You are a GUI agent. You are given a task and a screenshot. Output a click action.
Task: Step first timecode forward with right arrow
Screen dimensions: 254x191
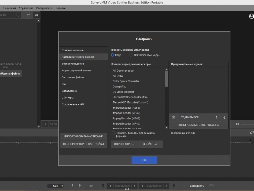[x=135, y=186]
